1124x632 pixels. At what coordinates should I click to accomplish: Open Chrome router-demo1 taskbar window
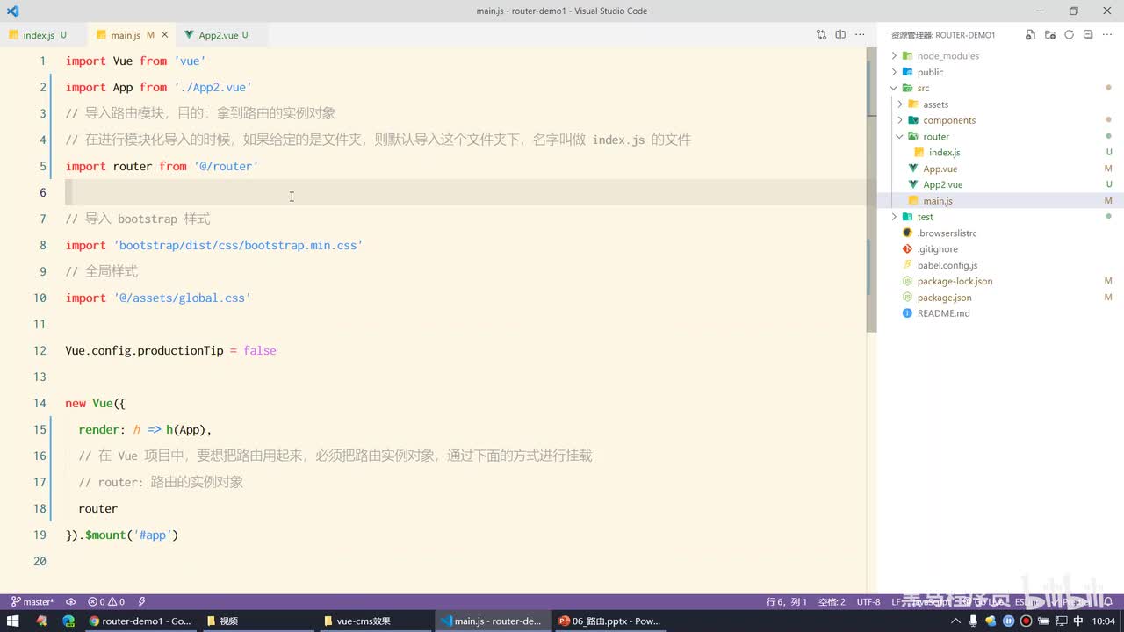140,621
